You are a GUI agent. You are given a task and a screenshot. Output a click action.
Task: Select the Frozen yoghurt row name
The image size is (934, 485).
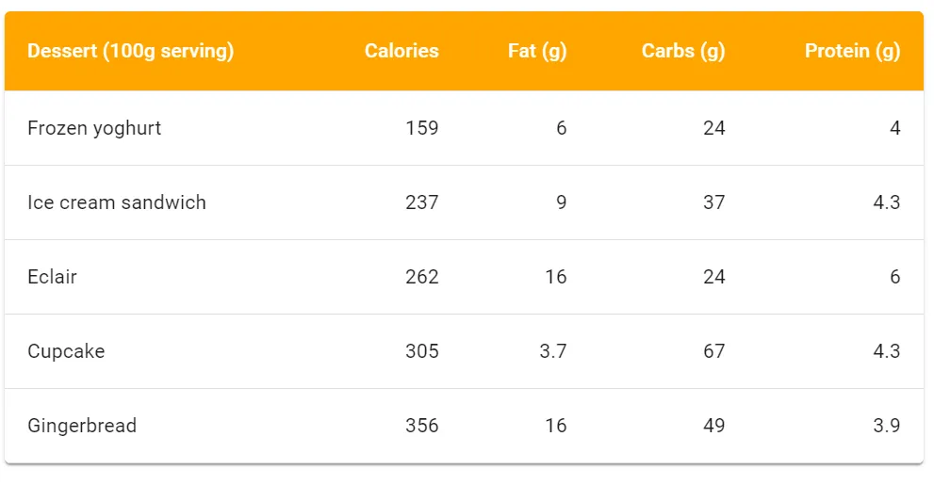[x=94, y=128]
